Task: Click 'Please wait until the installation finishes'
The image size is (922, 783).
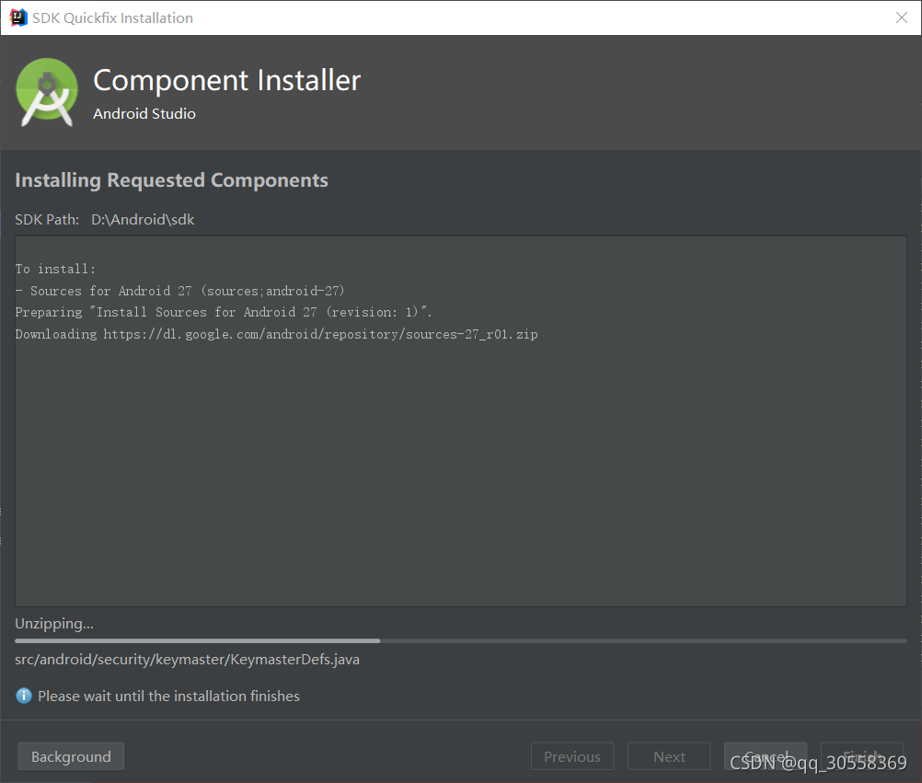Action: coord(168,696)
